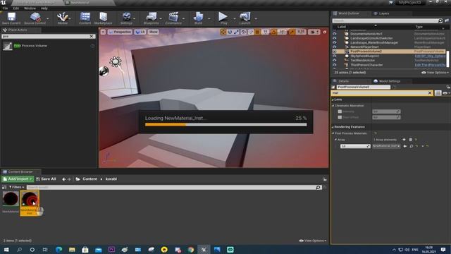The image size is (451, 254).
Task: Open the Perspective view mode dropdown
Action: point(120,32)
